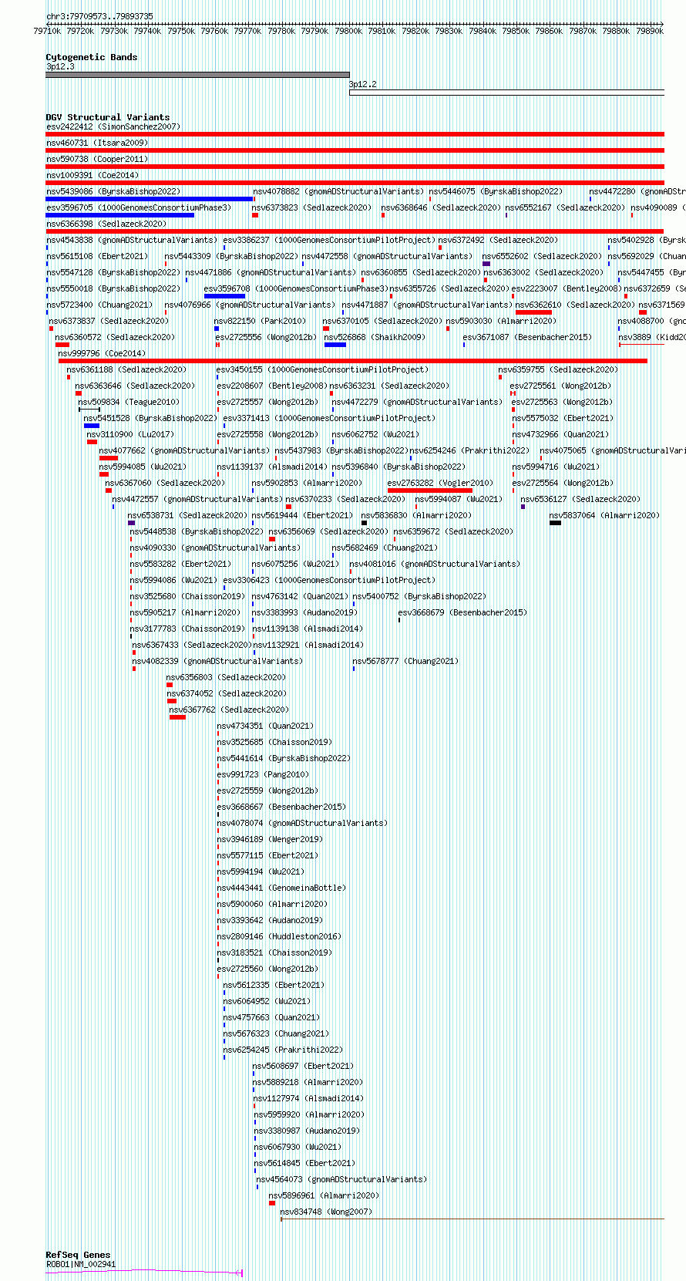Open variant nsv6356803 (Sedlazeck2020)
686x1281 pixels.
tap(226, 677)
